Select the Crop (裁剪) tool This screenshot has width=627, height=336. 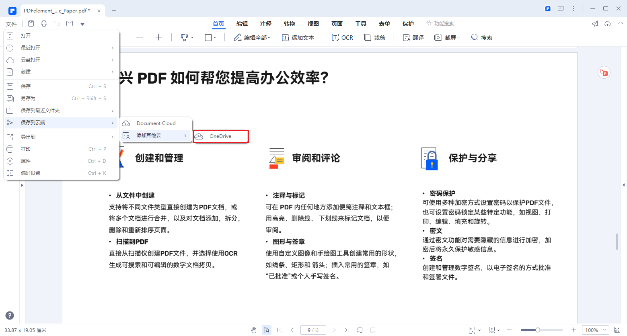pos(374,37)
